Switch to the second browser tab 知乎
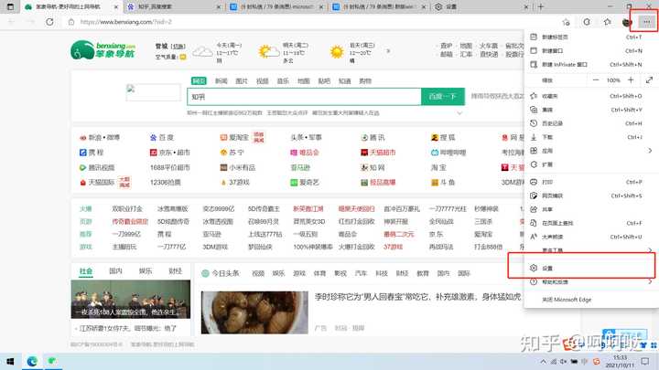The image size is (659, 370). coord(175,6)
